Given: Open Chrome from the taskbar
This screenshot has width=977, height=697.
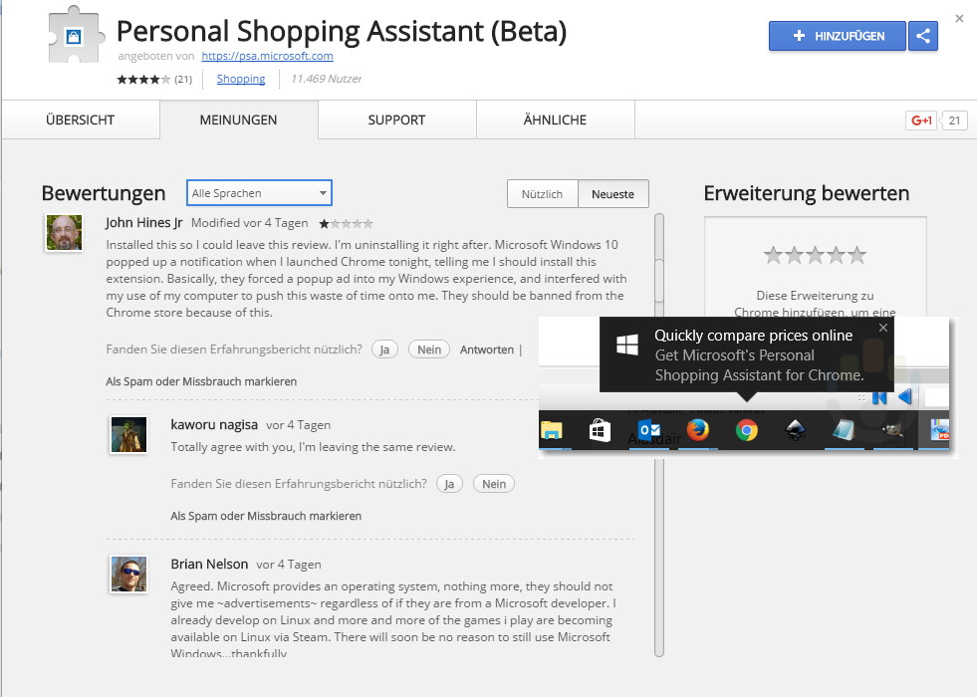Looking at the screenshot, I should pyautogui.click(x=747, y=430).
